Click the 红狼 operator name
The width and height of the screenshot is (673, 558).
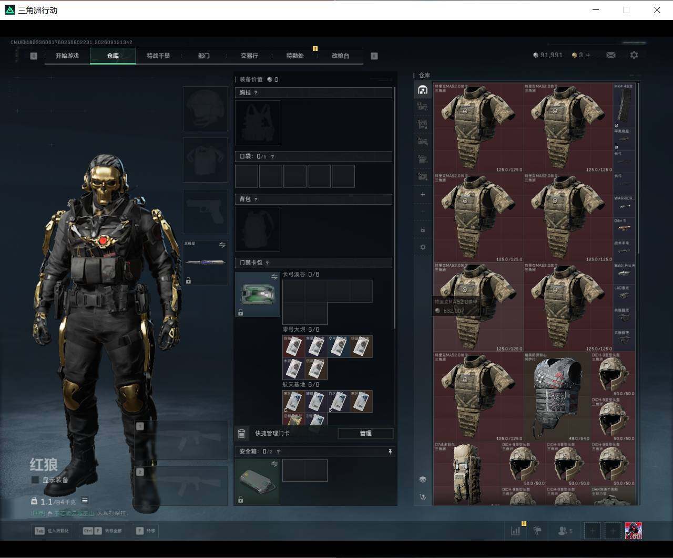tap(43, 465)
